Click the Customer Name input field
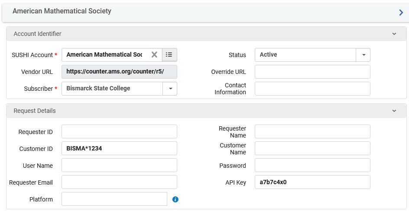409x211 pixels. (x=312, y=149)
